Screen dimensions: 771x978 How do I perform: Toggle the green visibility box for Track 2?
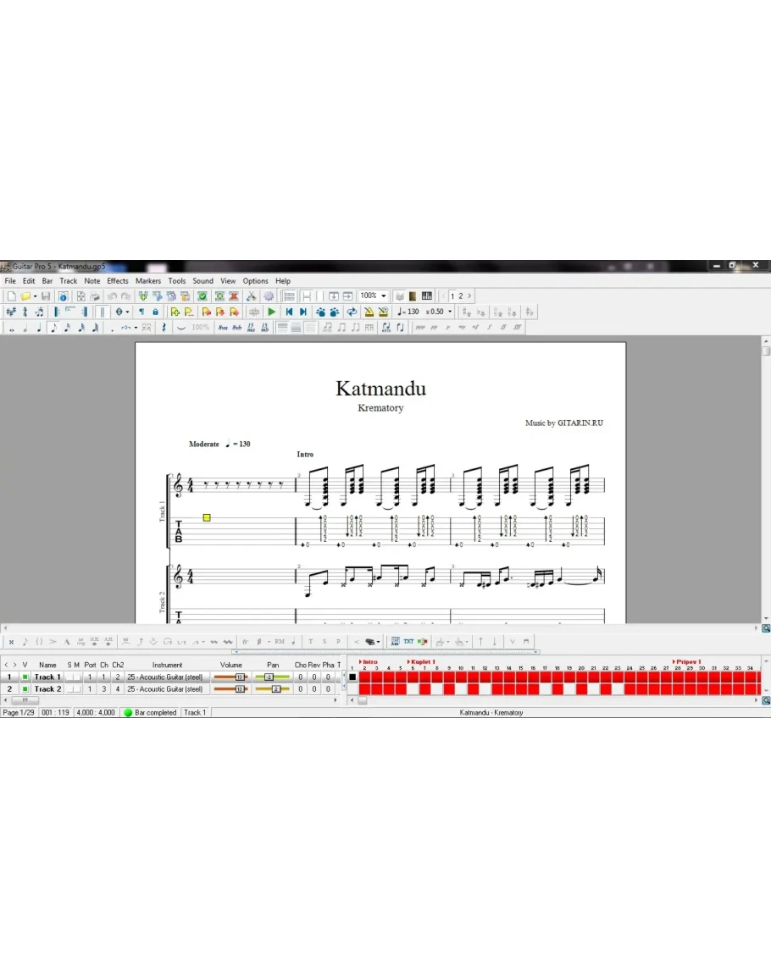pyautogui.click(x=25, y=689)
